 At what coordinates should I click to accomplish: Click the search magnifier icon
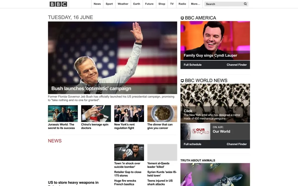pos(245,4)
